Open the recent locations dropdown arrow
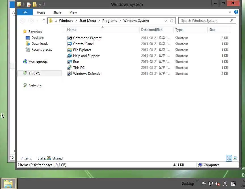This screenshot has width=245, height=189. click(37, 21)
